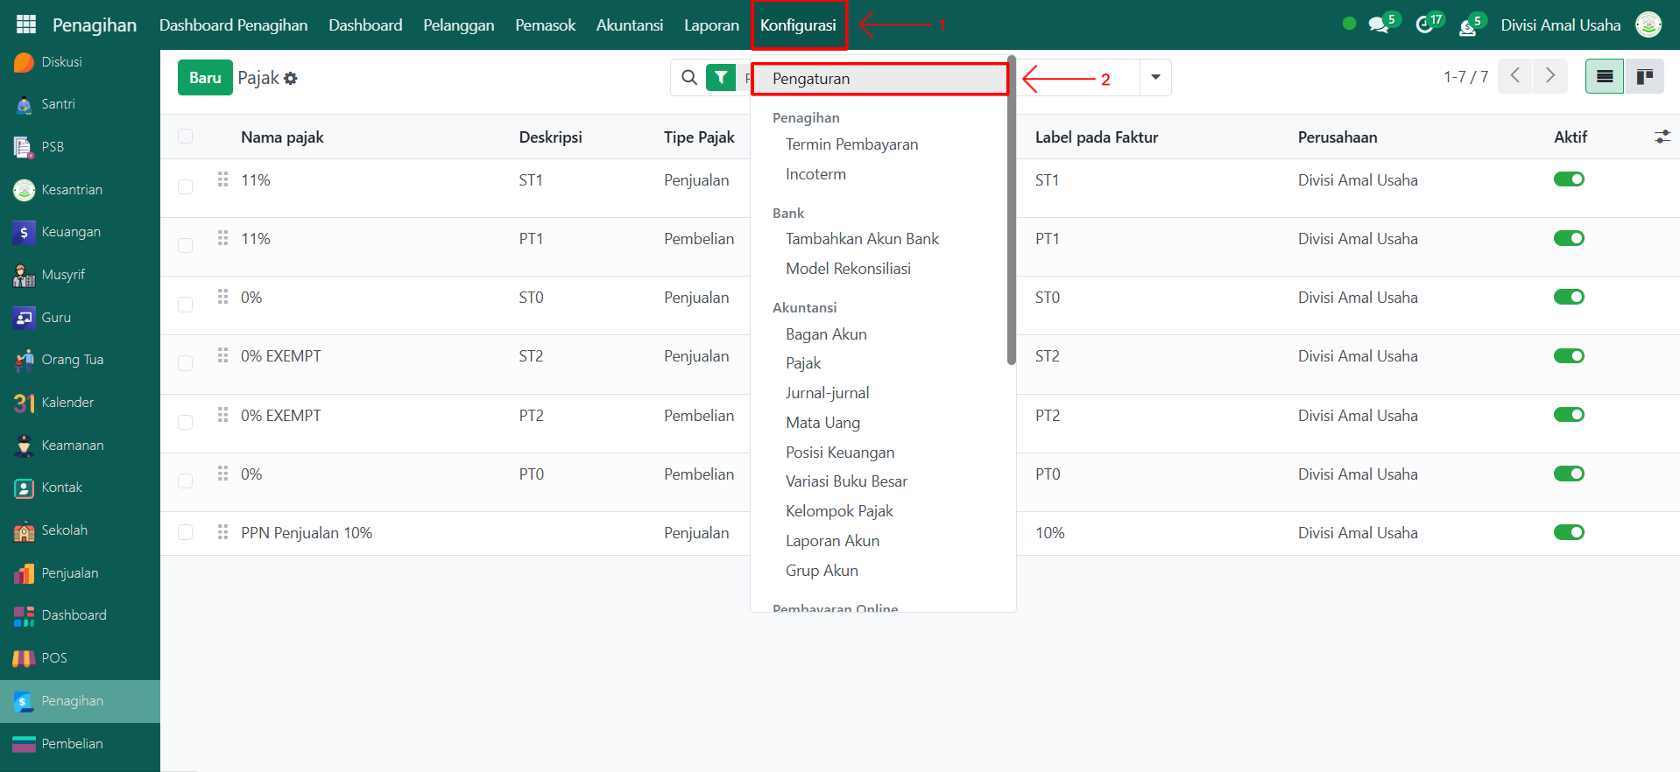Tick the checkbox for 0% EXEMPT ST2 row
Screen dimensions: 1680x772
coord(185,362)
